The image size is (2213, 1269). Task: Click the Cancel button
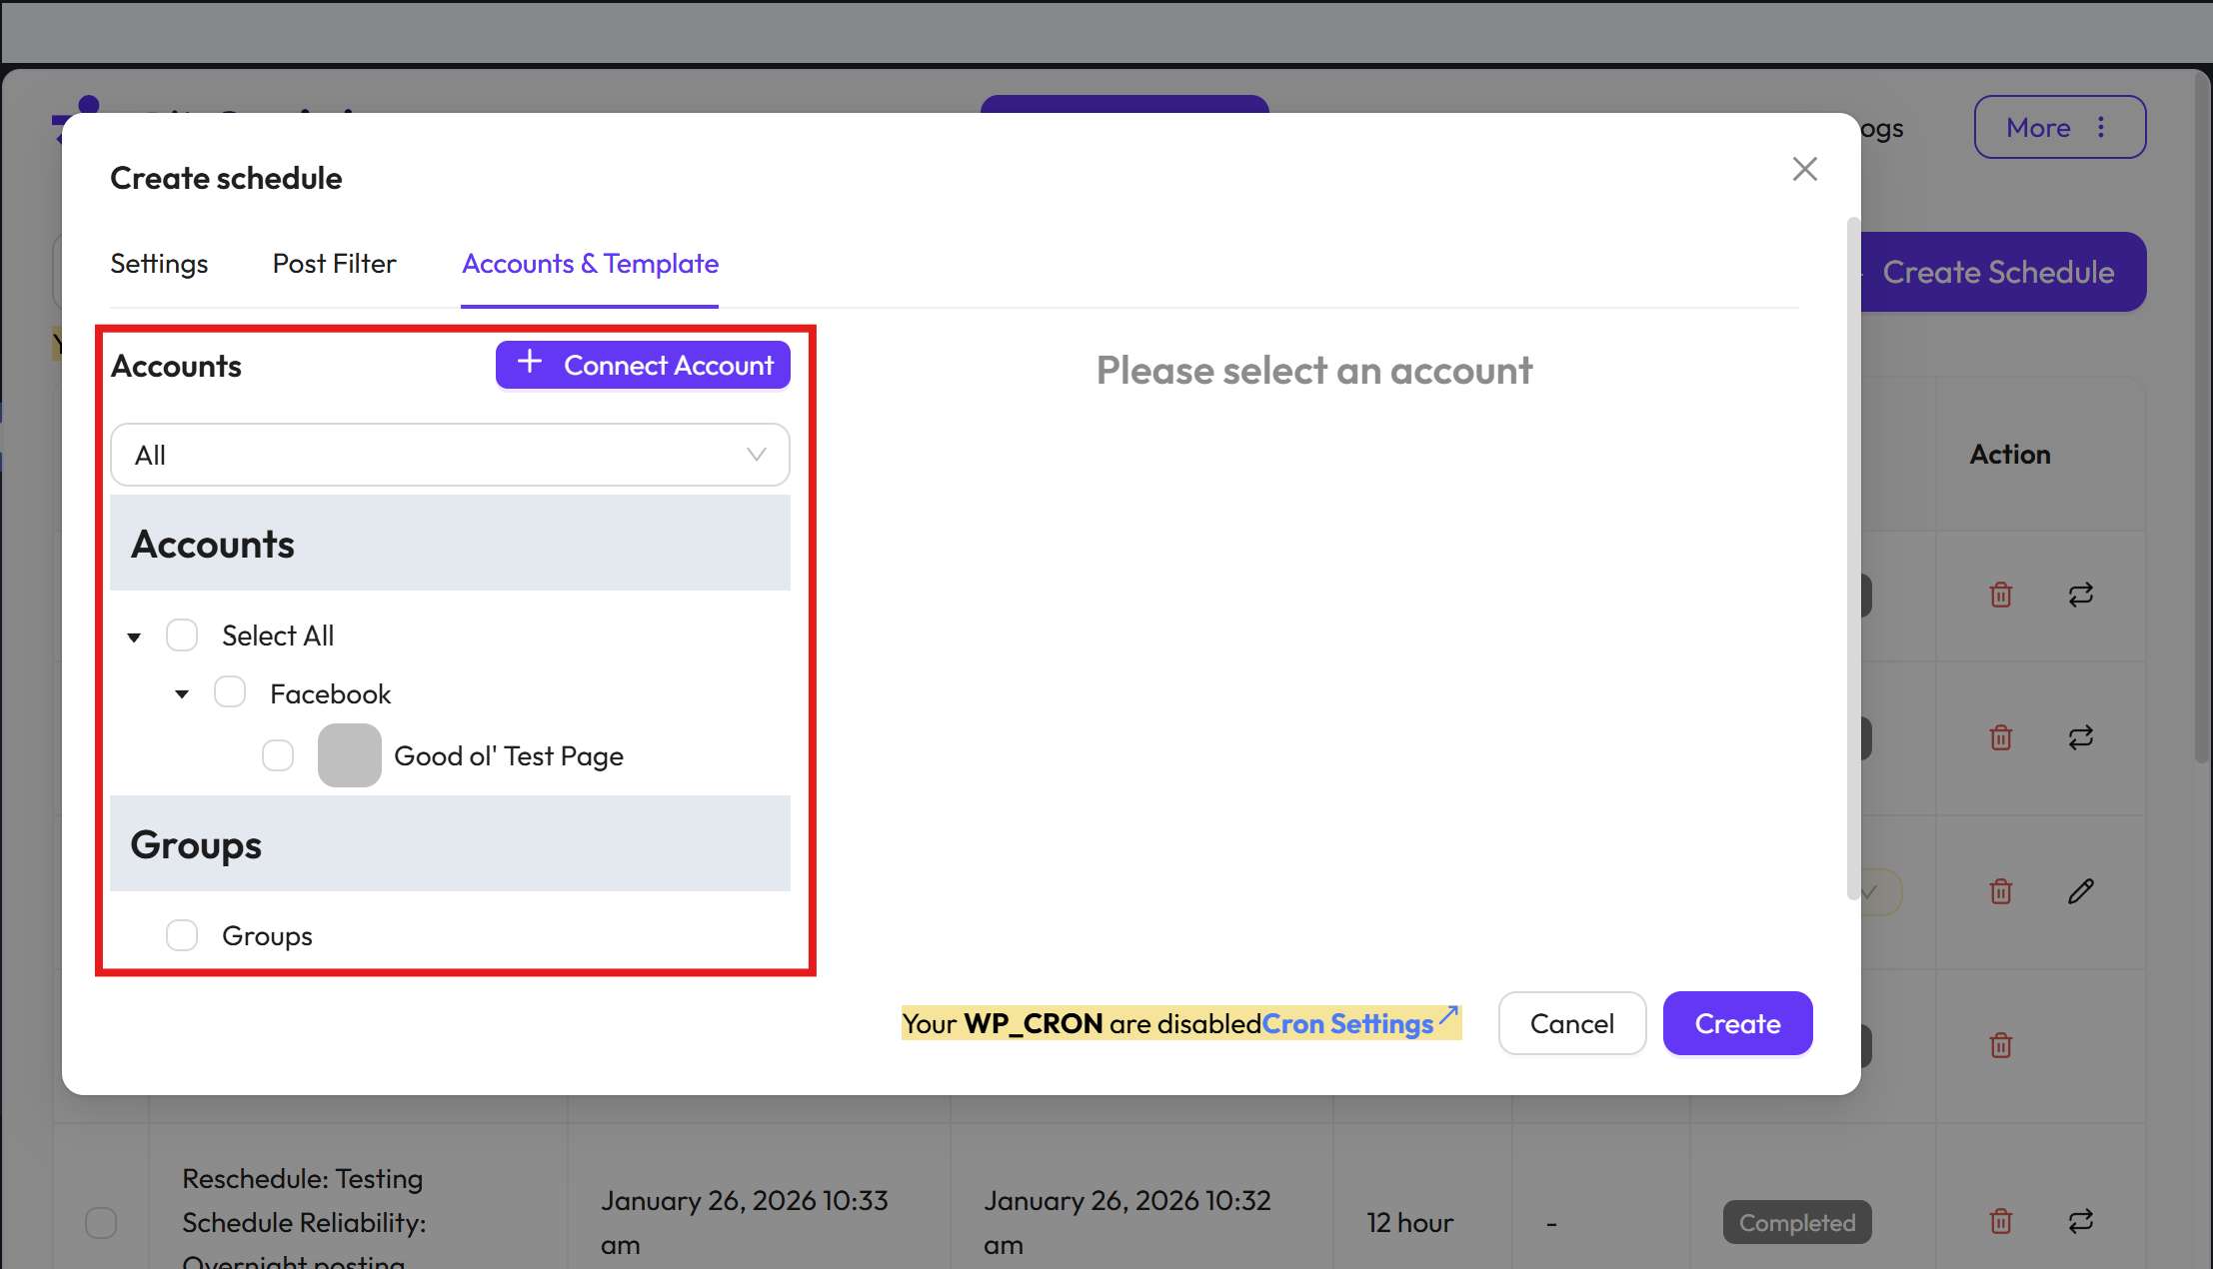[1571, 1023]
